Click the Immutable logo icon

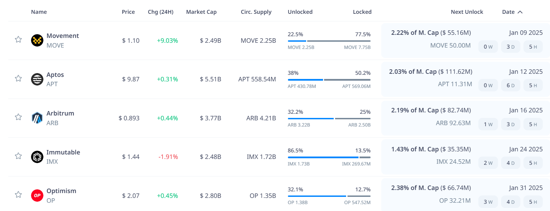(x=37, y=157)
